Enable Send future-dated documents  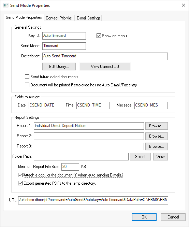[x=27, y=76]
